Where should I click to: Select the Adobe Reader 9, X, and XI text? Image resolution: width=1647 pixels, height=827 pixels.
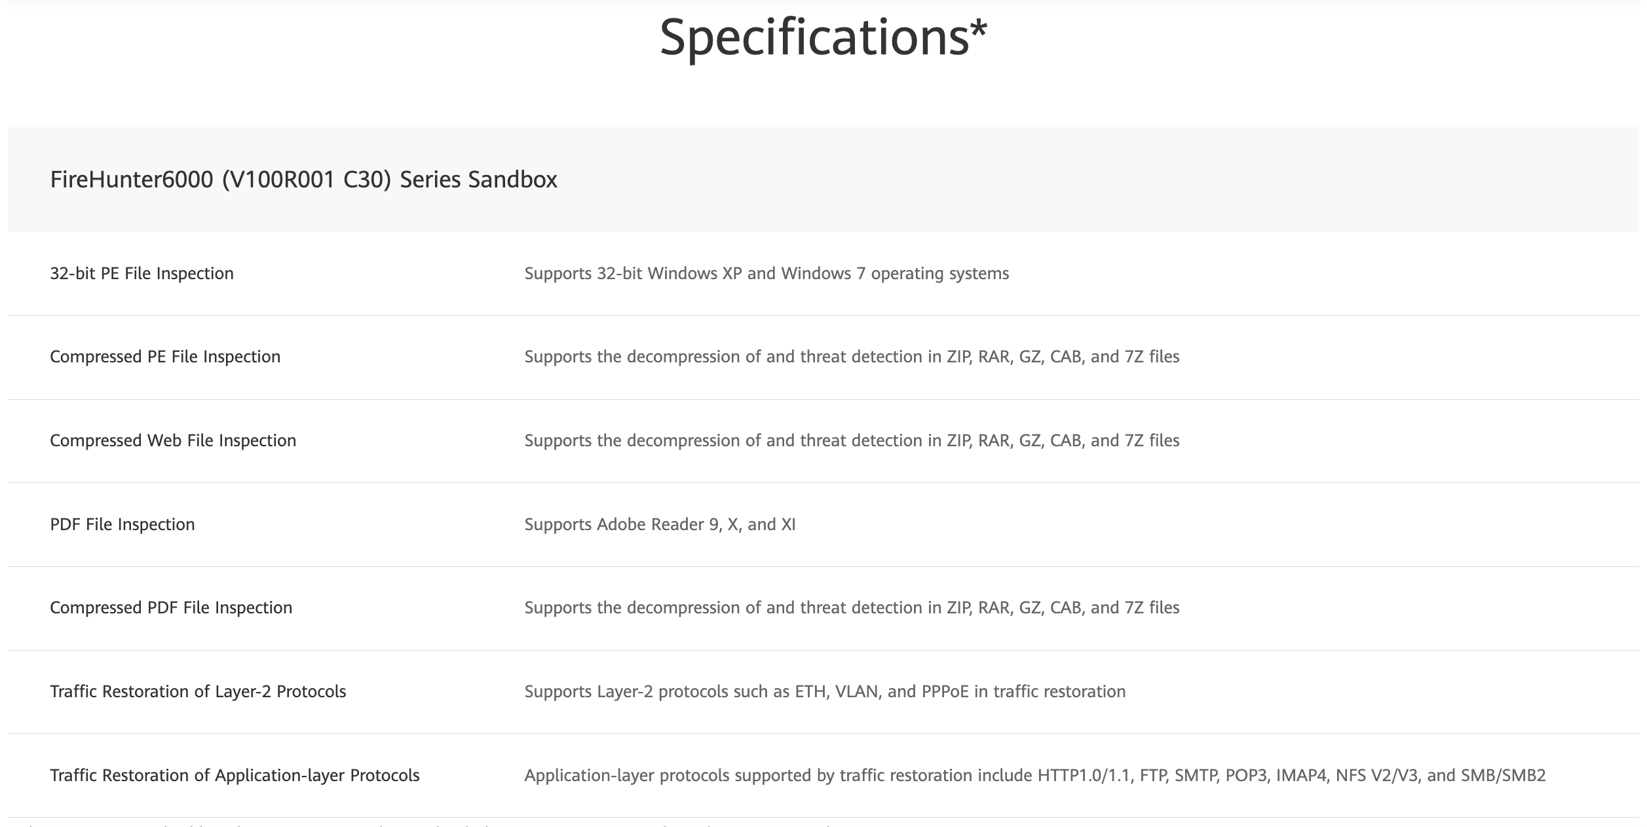[x=660, y=524]
